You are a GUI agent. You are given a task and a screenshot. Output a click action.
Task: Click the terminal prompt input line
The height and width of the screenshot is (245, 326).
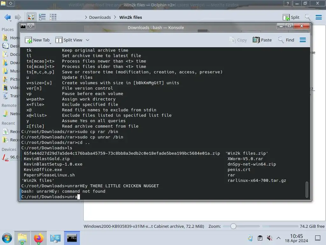coord(163,197)
